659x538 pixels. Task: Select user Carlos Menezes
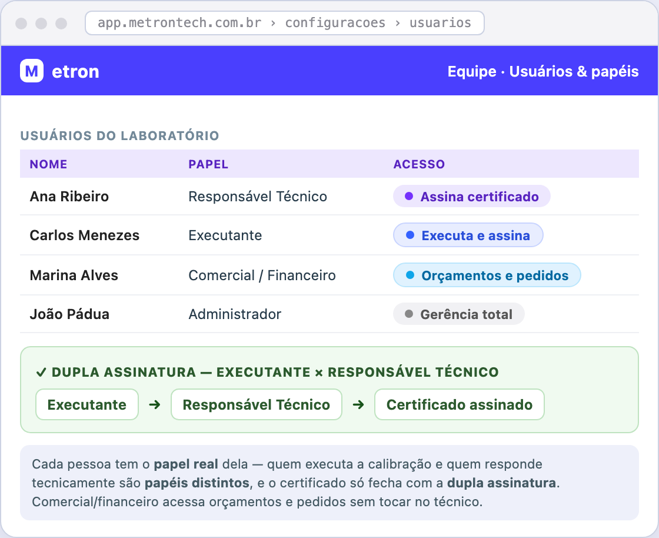[85, 235]
